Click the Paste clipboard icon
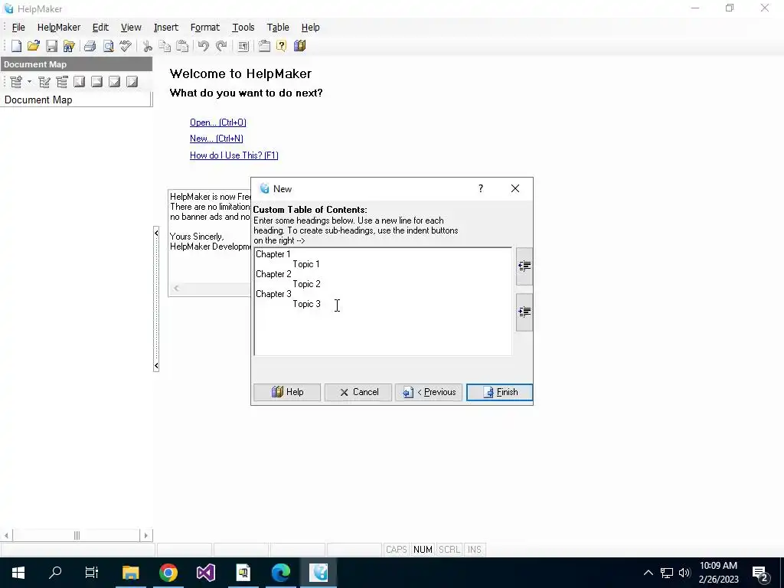Image resolution: width=784 pixels, height=588 pixels. [x=182, y=46]
